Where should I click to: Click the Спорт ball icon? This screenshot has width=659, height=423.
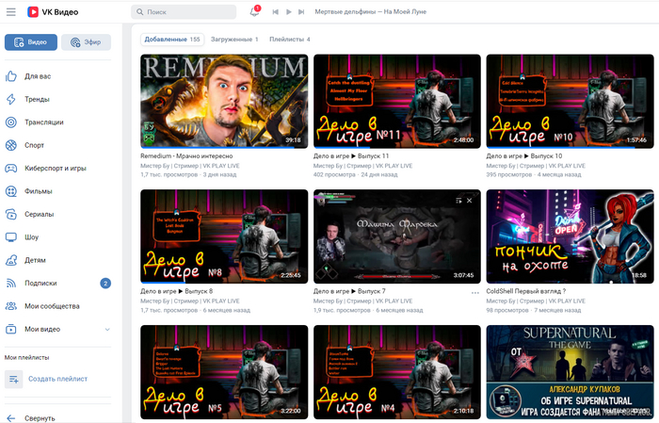point(11,145)
